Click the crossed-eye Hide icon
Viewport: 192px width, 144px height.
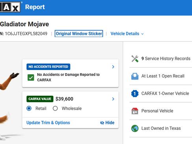102,123
